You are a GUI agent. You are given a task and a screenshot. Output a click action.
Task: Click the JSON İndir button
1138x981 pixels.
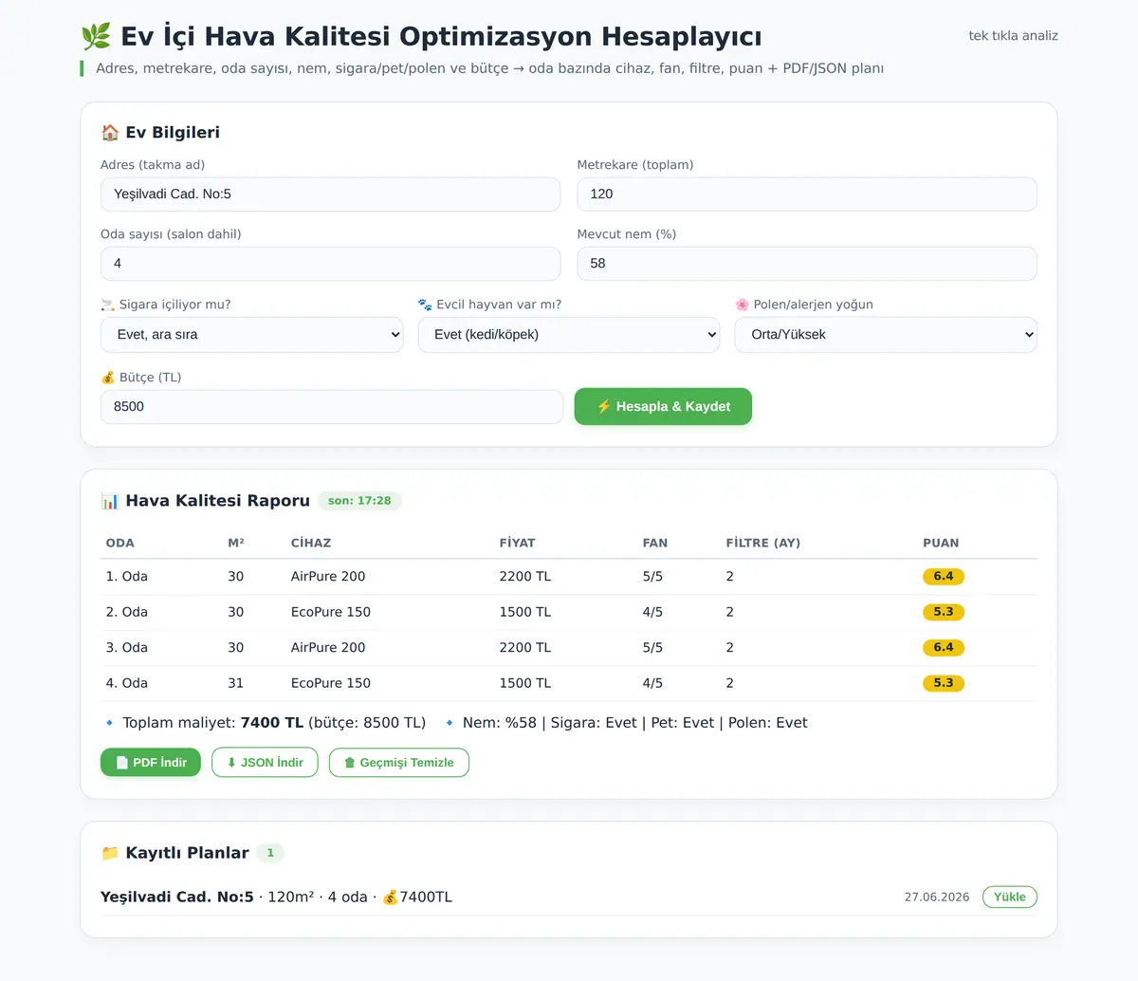click(265, 763)
